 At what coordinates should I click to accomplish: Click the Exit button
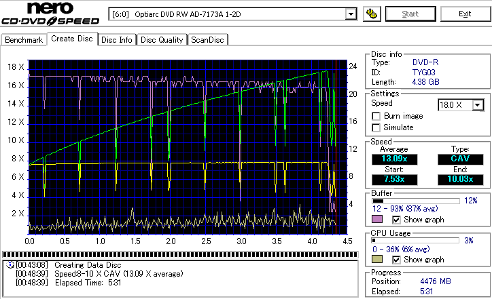[465, 14]
